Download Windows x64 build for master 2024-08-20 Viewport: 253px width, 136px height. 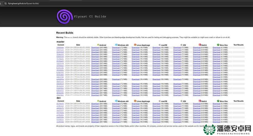coord(116,73)
